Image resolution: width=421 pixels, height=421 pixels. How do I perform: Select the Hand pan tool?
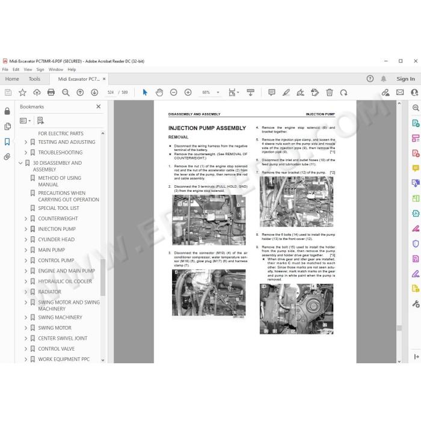[x=159, y=93]
